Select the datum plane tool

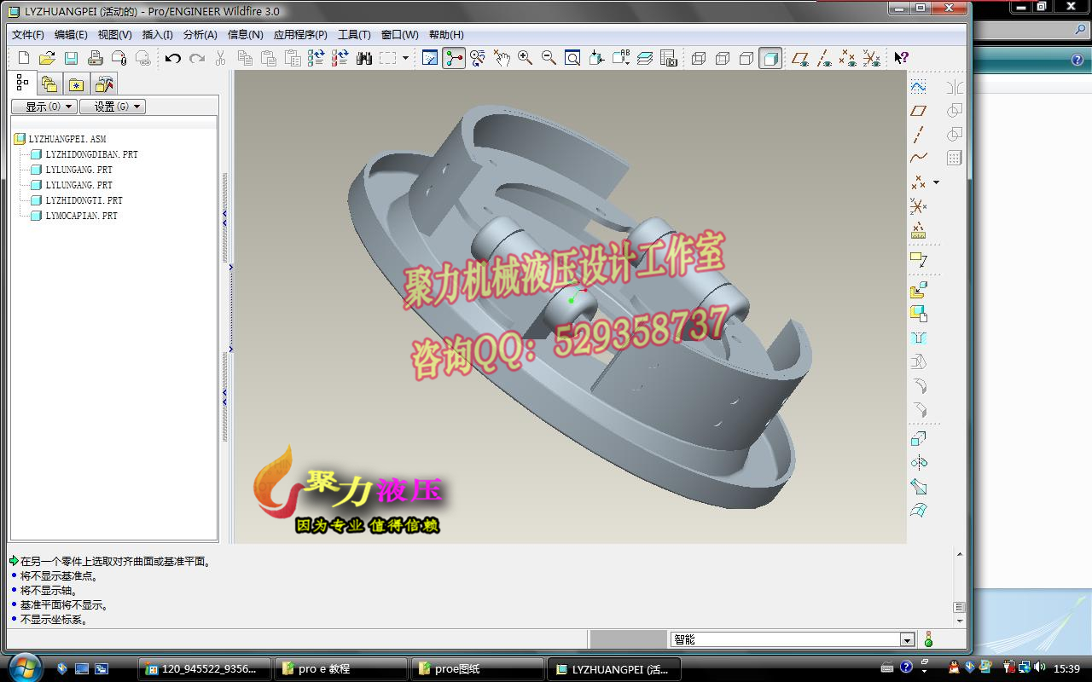pyautogui.click(x=919, y=110)
